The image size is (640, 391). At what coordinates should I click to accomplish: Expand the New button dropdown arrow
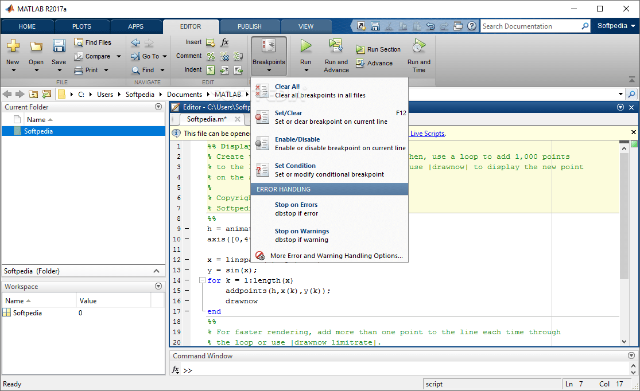coord(13,70)
